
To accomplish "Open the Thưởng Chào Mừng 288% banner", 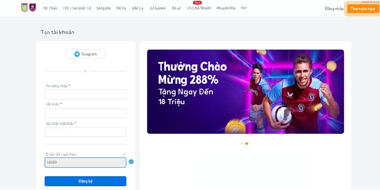I will coord(246,92).
